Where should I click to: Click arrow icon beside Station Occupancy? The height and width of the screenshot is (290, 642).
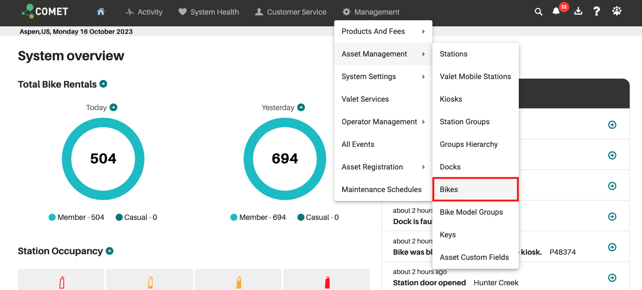pyautogui.click(x=110, y=251)
